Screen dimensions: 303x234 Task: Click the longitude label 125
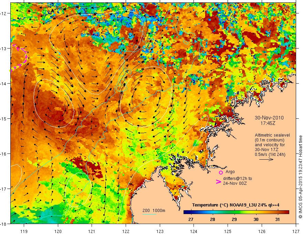click(x=228, y=231)
